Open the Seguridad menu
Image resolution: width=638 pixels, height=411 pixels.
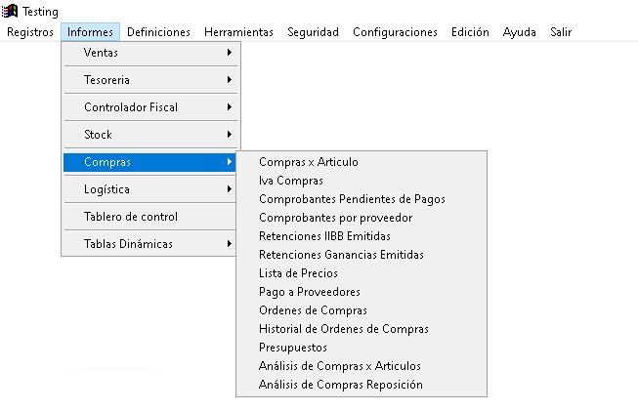tap(313, 32)
